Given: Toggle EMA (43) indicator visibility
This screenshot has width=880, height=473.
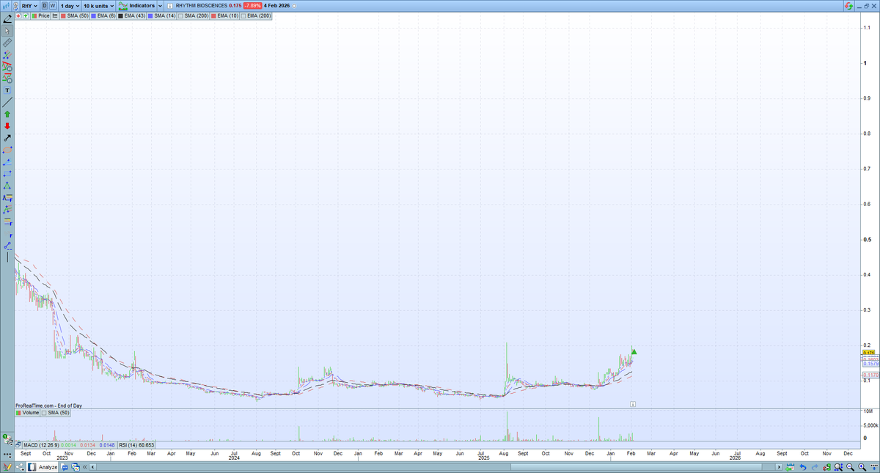Looking at the screenshot, I should (x=131, y=15).
